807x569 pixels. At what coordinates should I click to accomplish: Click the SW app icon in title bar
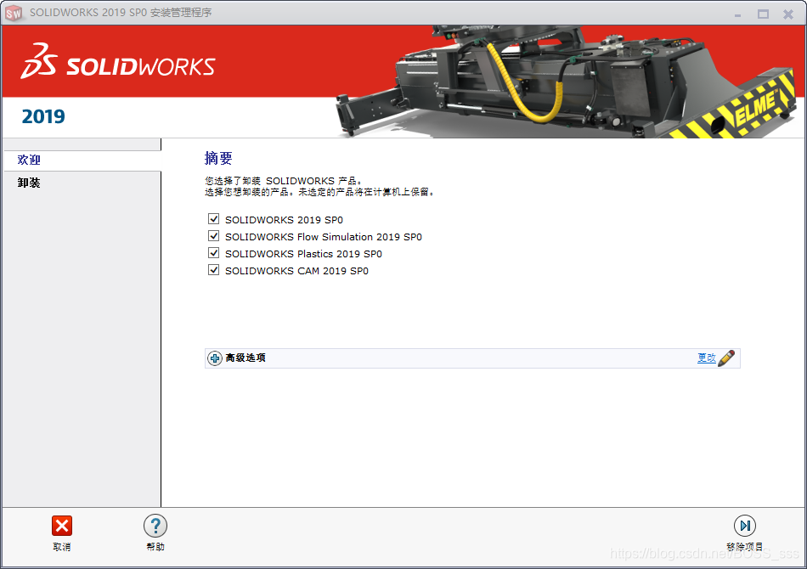click(14, 13)
